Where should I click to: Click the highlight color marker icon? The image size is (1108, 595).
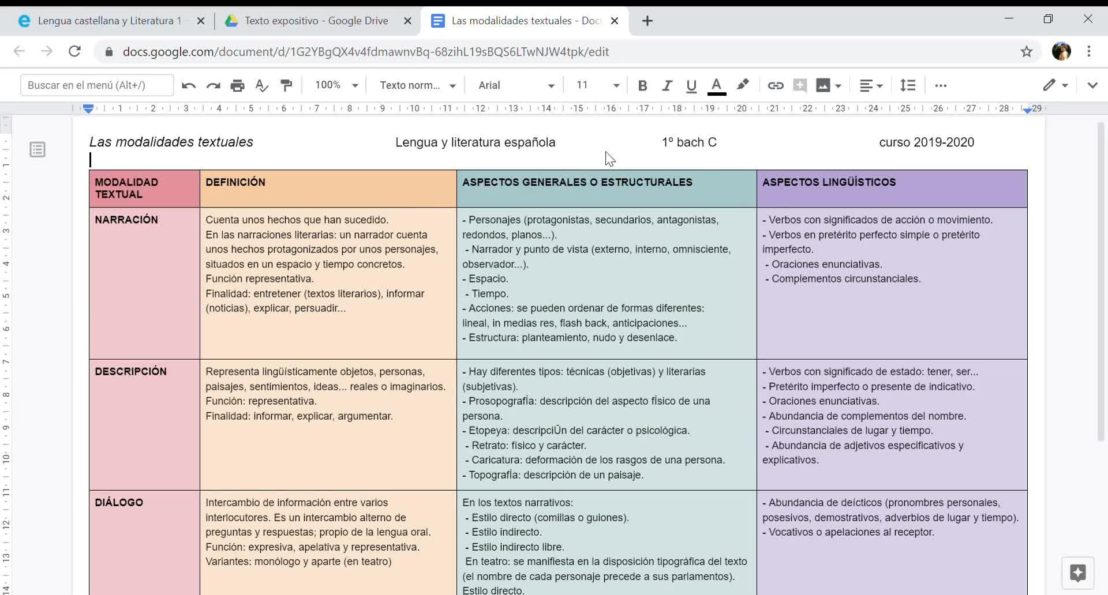coord(743,85)
